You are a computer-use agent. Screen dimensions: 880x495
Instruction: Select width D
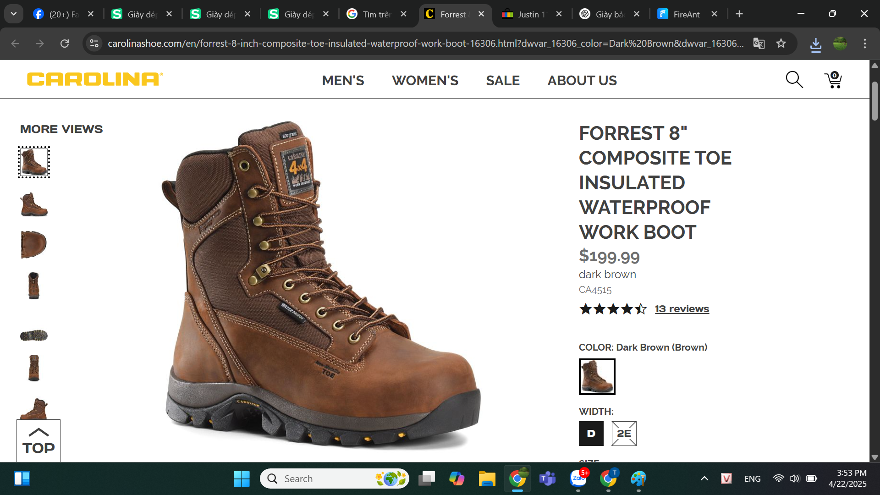(591, 434)
